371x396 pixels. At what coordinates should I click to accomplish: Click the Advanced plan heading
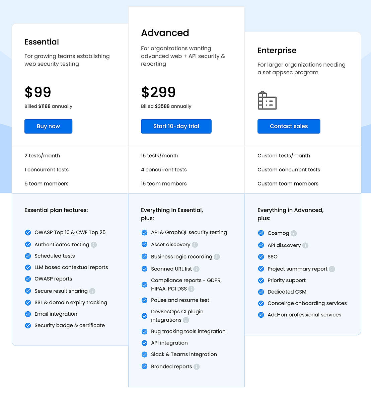click(x=165, y=33)
